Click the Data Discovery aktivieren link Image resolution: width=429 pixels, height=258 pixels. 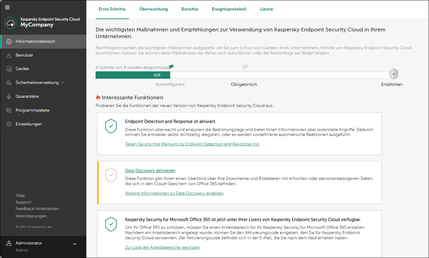[x=150, y=171]
